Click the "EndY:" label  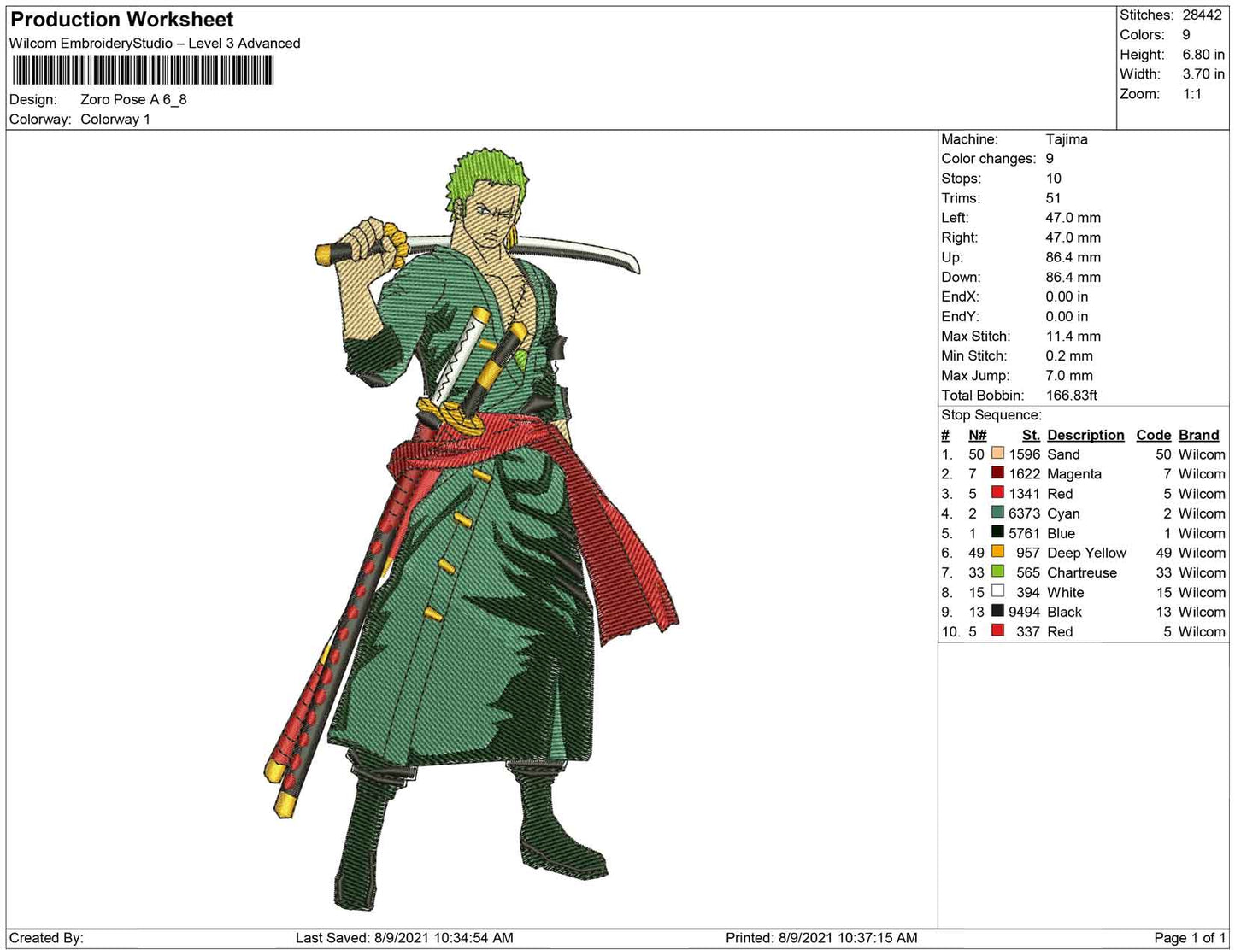click(961, 316)
